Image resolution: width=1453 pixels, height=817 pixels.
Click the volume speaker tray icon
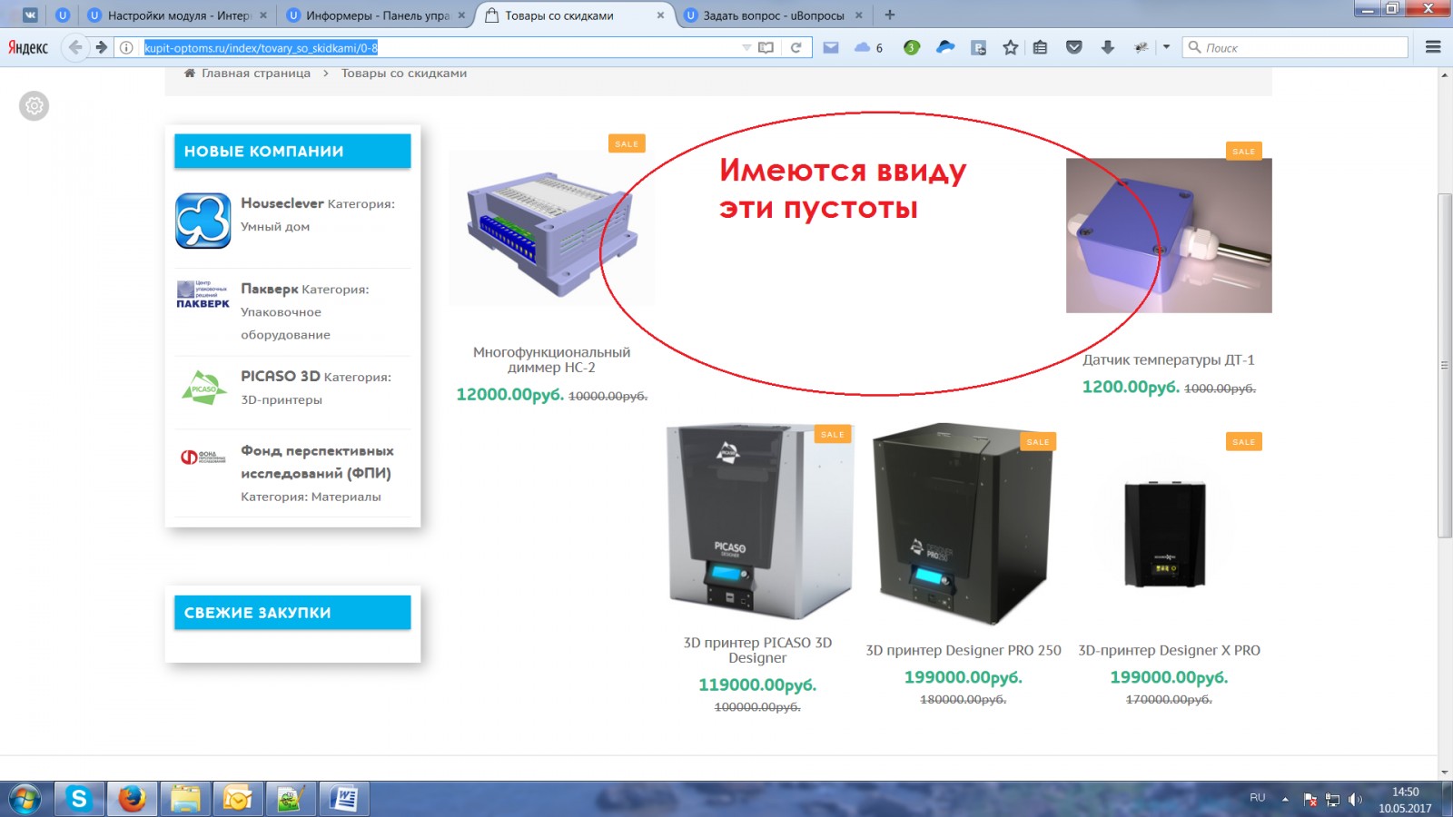click(x=1355, y=800)
